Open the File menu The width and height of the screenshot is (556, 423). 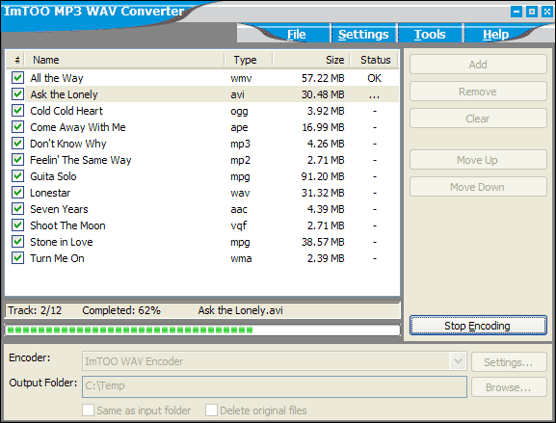pyautogui.click(x=296, y=35)
